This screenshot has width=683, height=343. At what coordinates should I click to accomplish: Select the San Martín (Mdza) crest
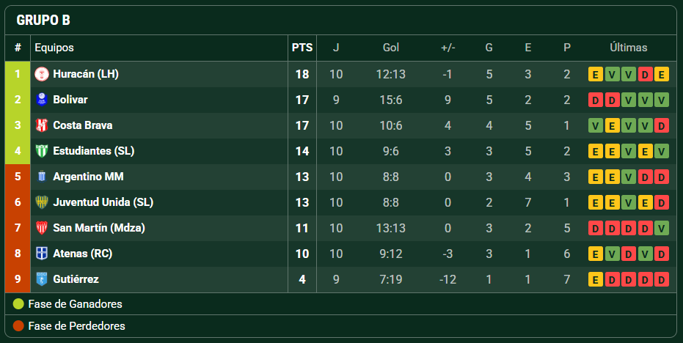tap(41, 228)
